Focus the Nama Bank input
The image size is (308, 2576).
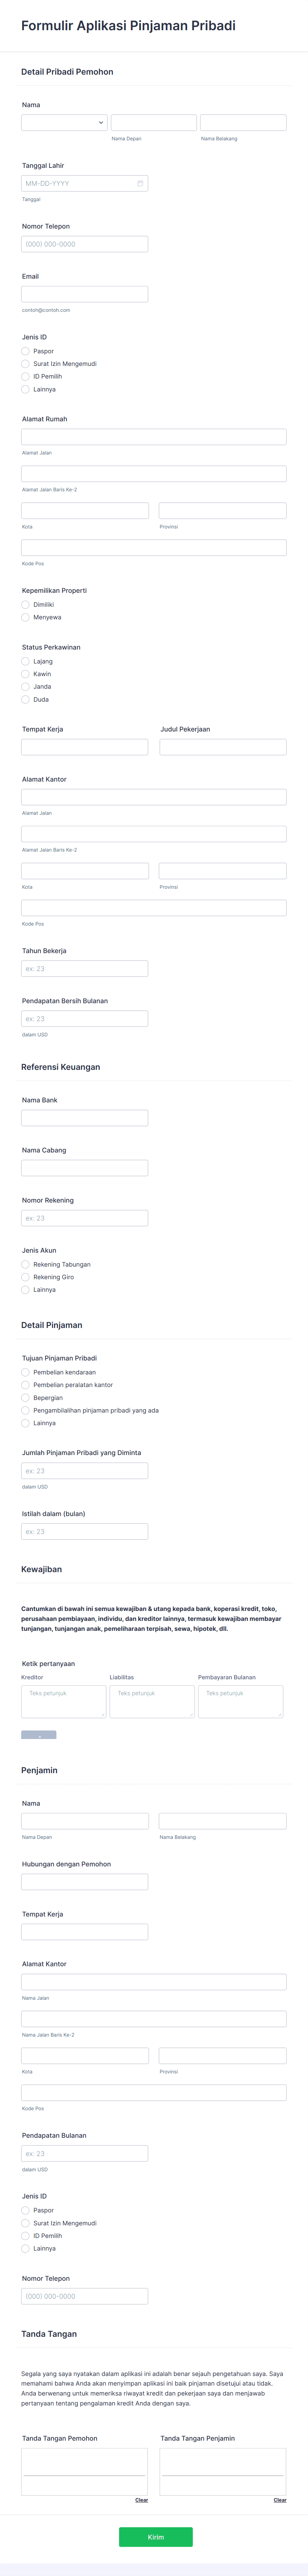point(85,1118)
